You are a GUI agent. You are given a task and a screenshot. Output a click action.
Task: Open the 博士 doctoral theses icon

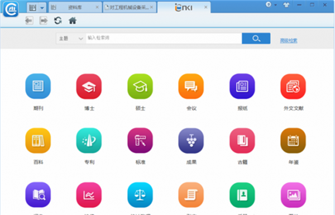click(89, 87)
